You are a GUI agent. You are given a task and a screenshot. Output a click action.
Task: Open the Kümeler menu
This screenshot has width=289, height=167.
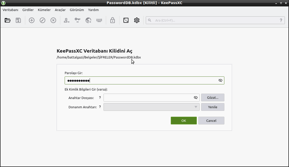point(44,10)
